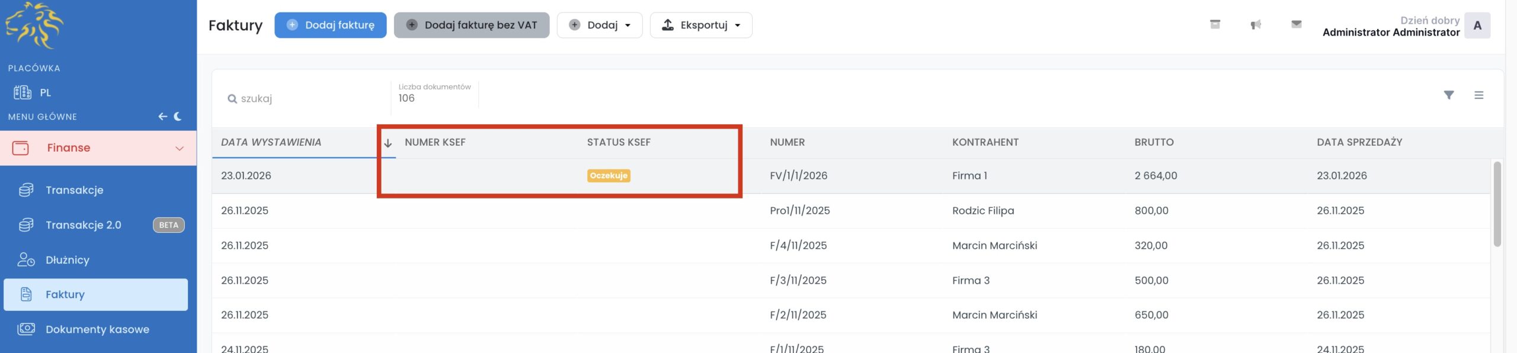This screenshot has width=1517, height=353.
Task: Click Dodaj fakturę bez VAT button
Action: 471,25
